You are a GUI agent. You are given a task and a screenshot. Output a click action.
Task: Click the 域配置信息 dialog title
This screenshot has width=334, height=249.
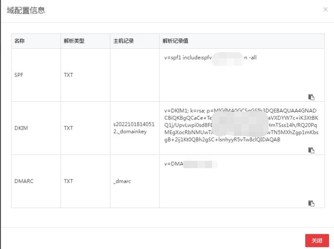26,10
